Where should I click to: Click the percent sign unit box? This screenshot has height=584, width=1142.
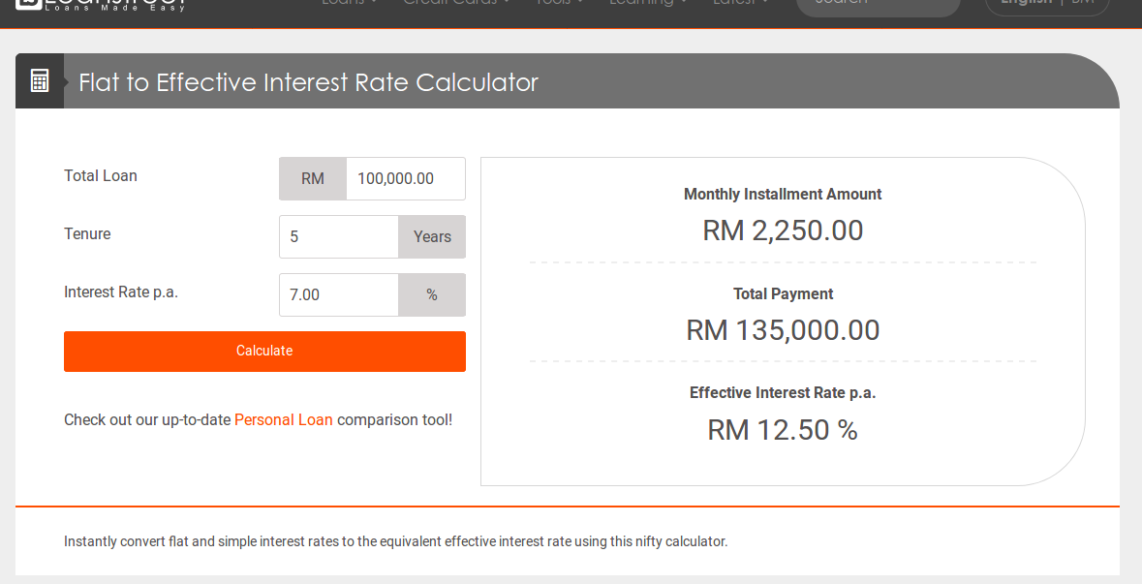(x=432, y=295)
